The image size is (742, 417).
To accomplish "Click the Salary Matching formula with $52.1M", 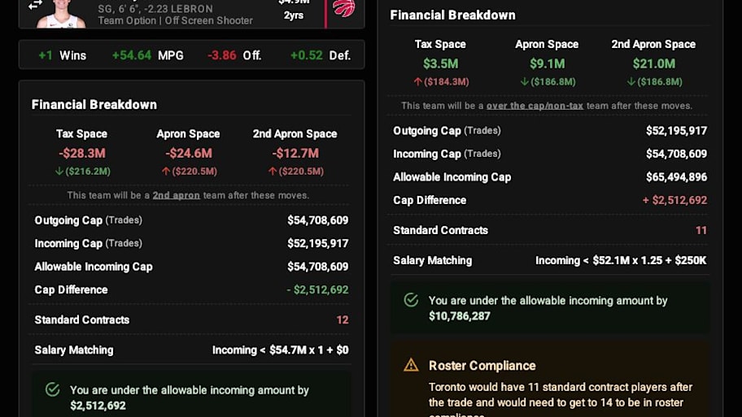I will pyautogui.click(x=621, y=260).
